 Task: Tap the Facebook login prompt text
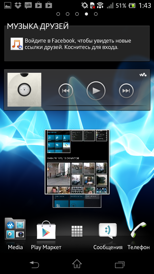pyautogui.click(x=78, y=44)
